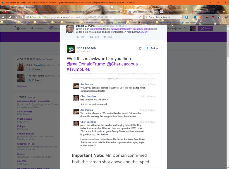Open the File menu
Viewport: 229px width, 169px height.
(3, 7)
